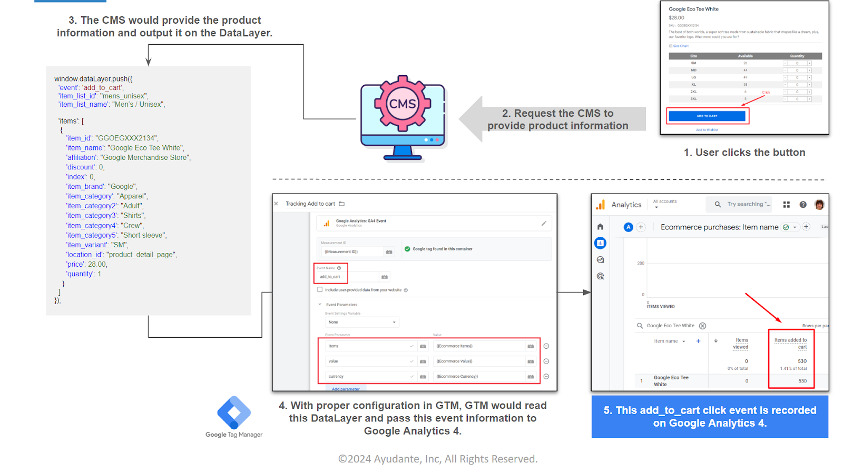Go to the Analytics Home sidebar icon
Image resolution: width=843 pixels, height=474 pixels.
click(600, 227)
